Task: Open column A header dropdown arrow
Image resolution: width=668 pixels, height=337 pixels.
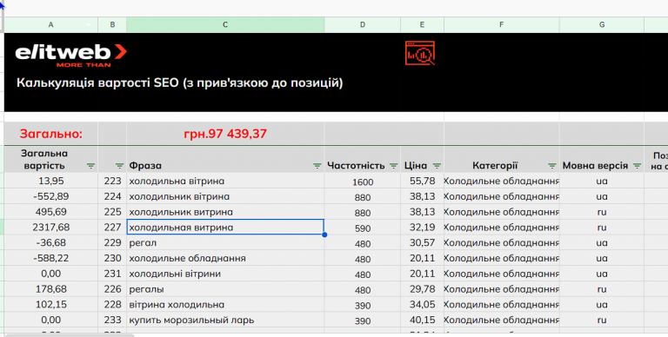Action: [89, 25]
